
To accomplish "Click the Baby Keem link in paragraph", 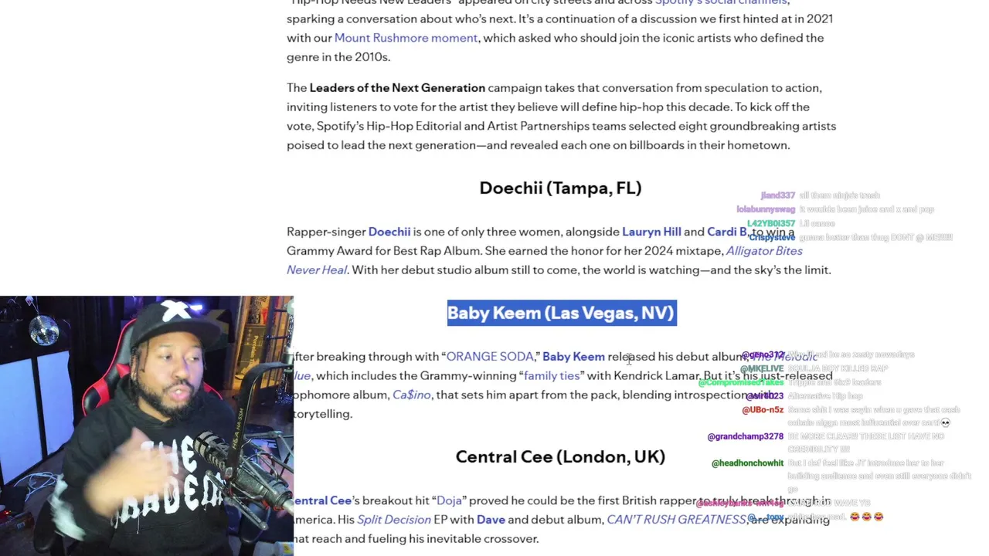I will (x=573, y=357).
